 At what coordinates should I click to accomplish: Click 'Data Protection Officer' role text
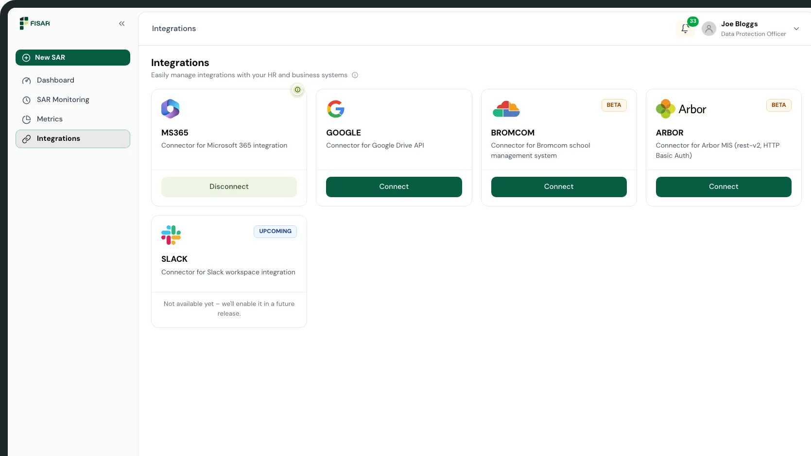click(753, 34)
